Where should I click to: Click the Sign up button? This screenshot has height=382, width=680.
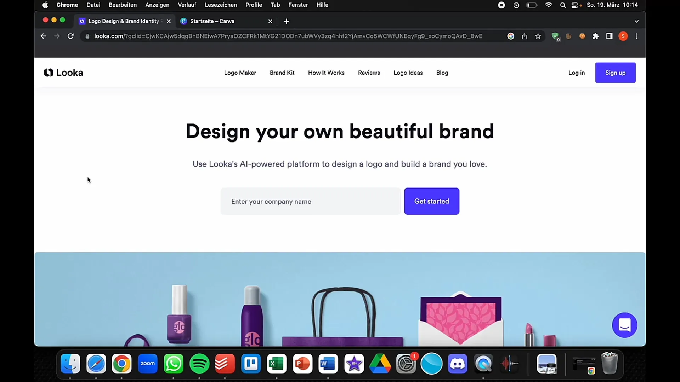point(616,73)
